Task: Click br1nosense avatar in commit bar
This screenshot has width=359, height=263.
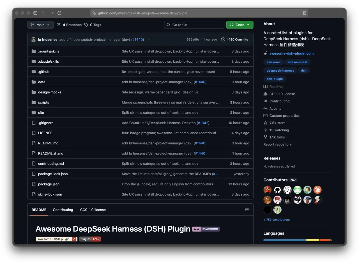Action: 33,39
